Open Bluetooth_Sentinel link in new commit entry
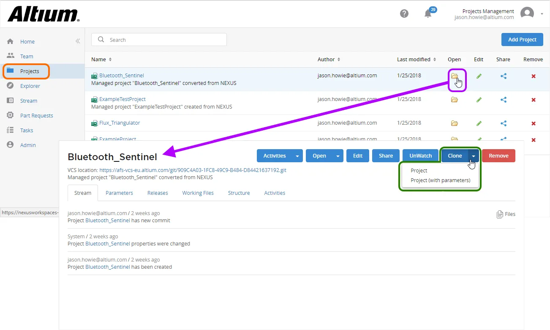550x330 pixels. 108,221
